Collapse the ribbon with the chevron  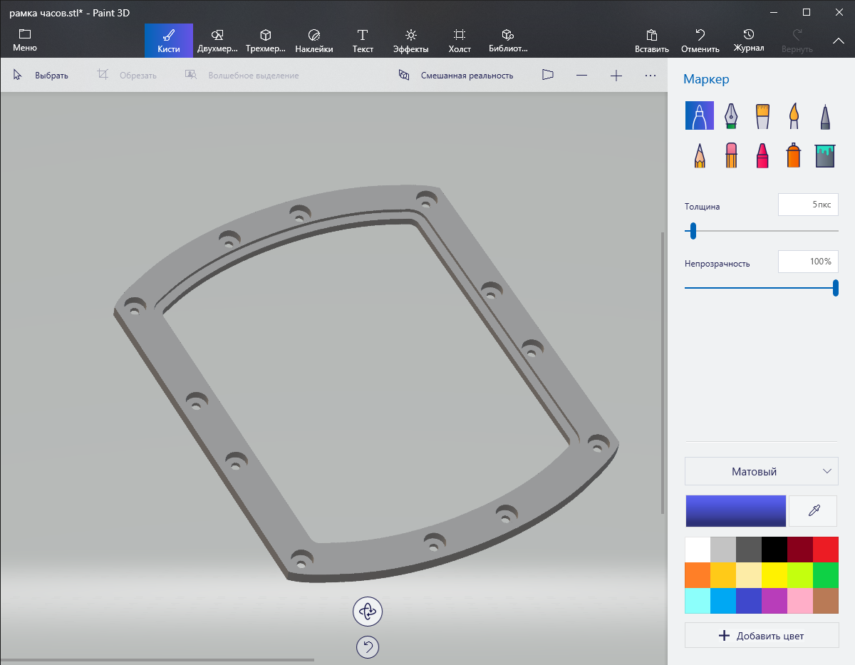(x=839, y=41)
